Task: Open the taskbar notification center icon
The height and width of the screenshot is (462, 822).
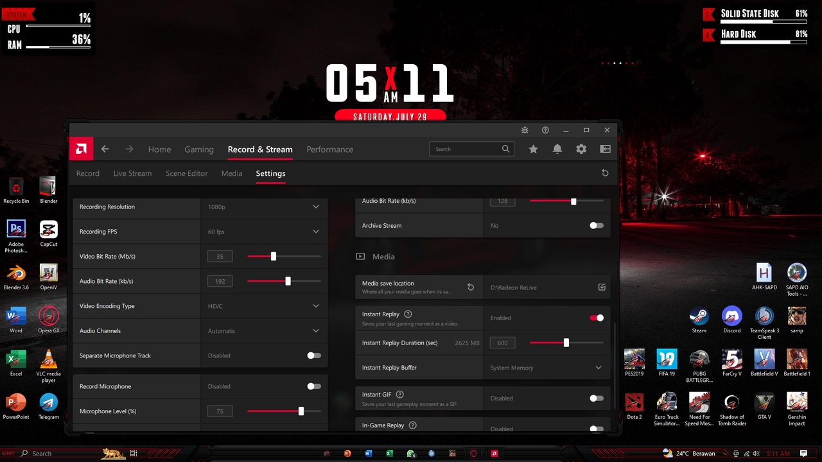Action: click(804, 453)
